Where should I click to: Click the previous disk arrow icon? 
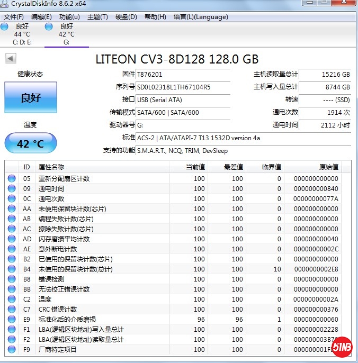10,58
